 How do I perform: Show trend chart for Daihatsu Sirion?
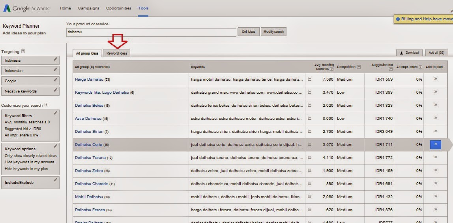[309, 131]
